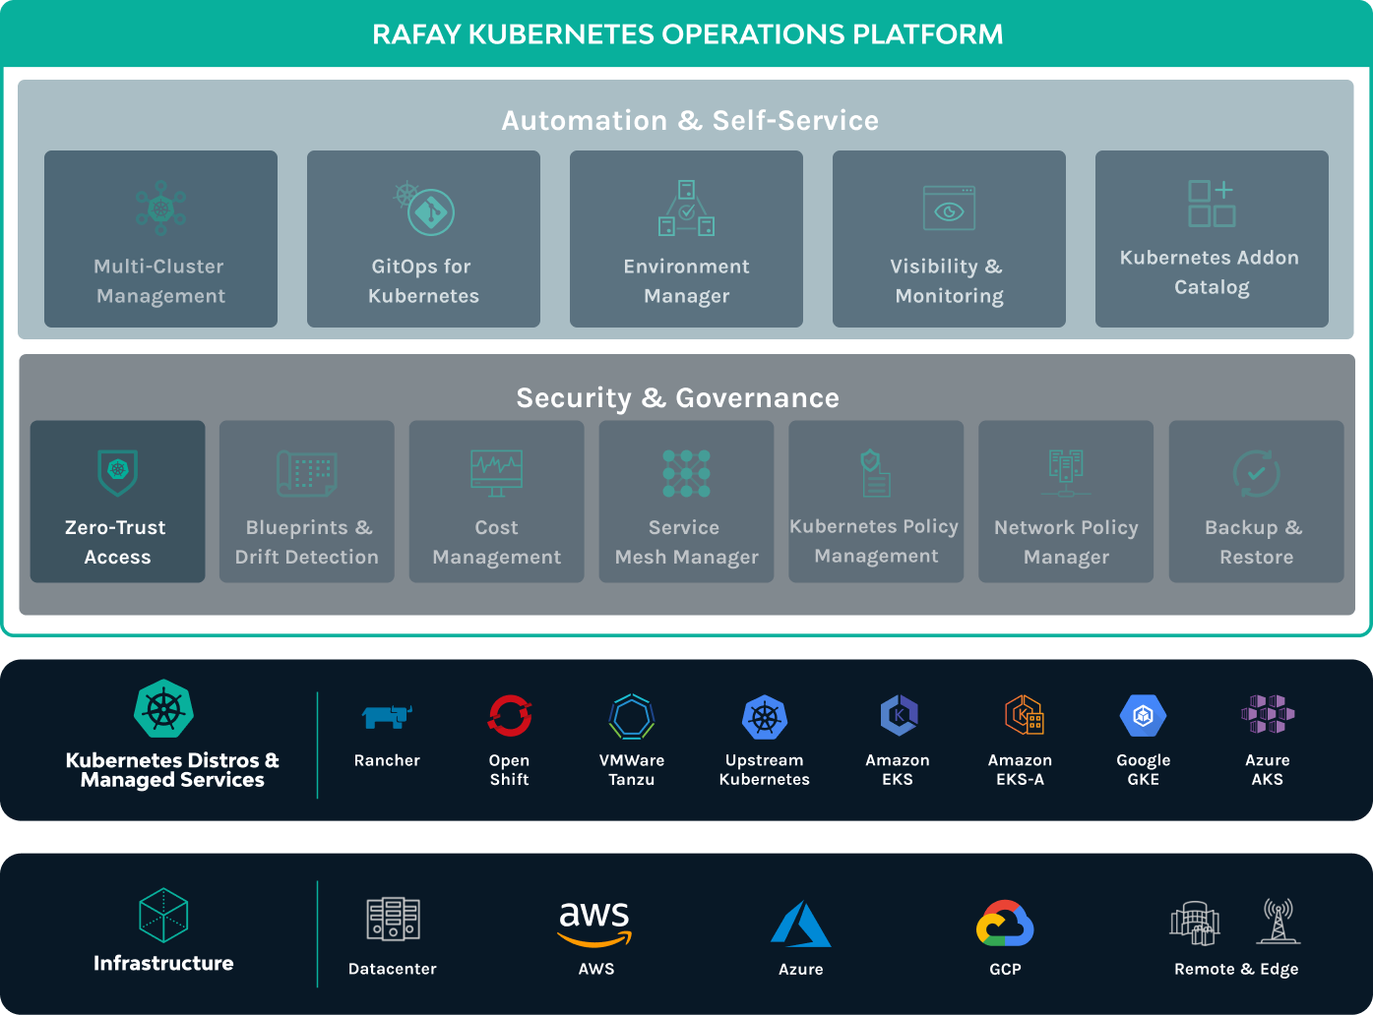
Task: Click the GCP cloud logo
Action: tap(1005, 924)
